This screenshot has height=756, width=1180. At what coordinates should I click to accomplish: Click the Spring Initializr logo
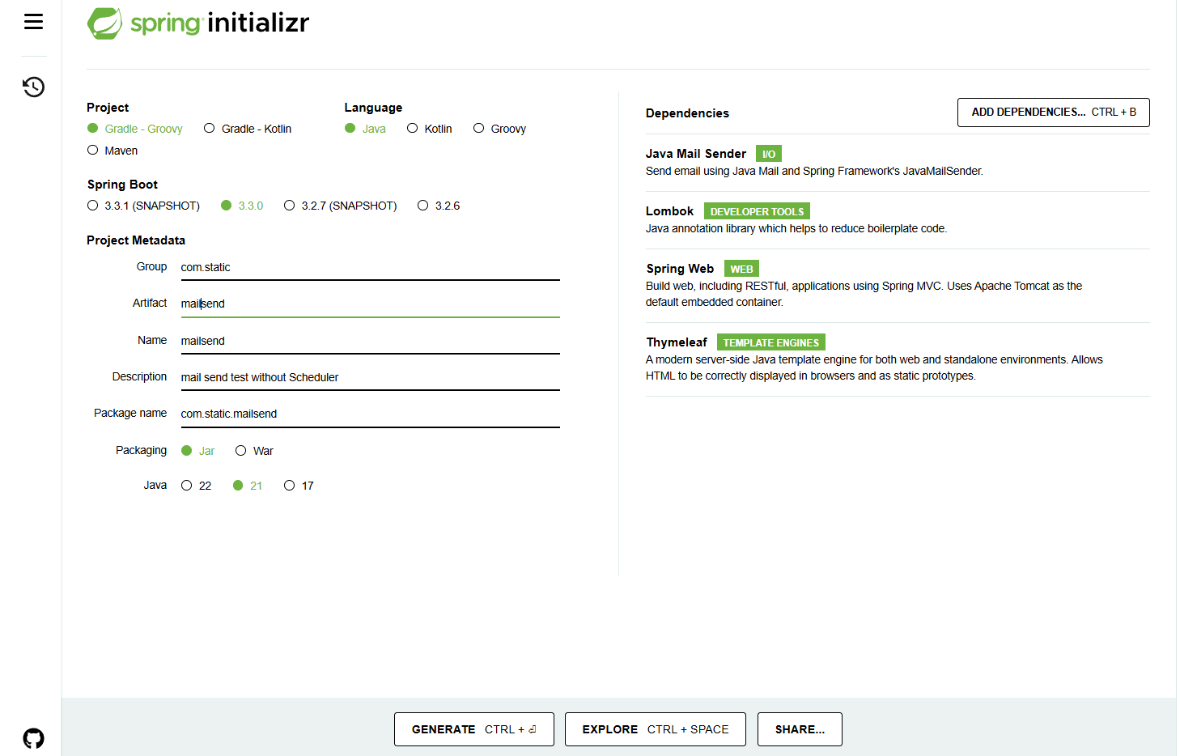pos(198,23)
